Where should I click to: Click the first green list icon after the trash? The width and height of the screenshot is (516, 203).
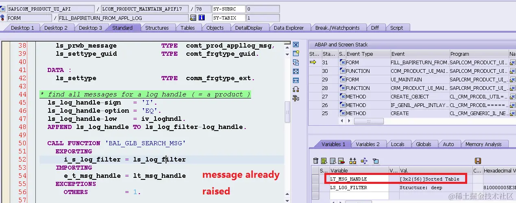point(324,161)
